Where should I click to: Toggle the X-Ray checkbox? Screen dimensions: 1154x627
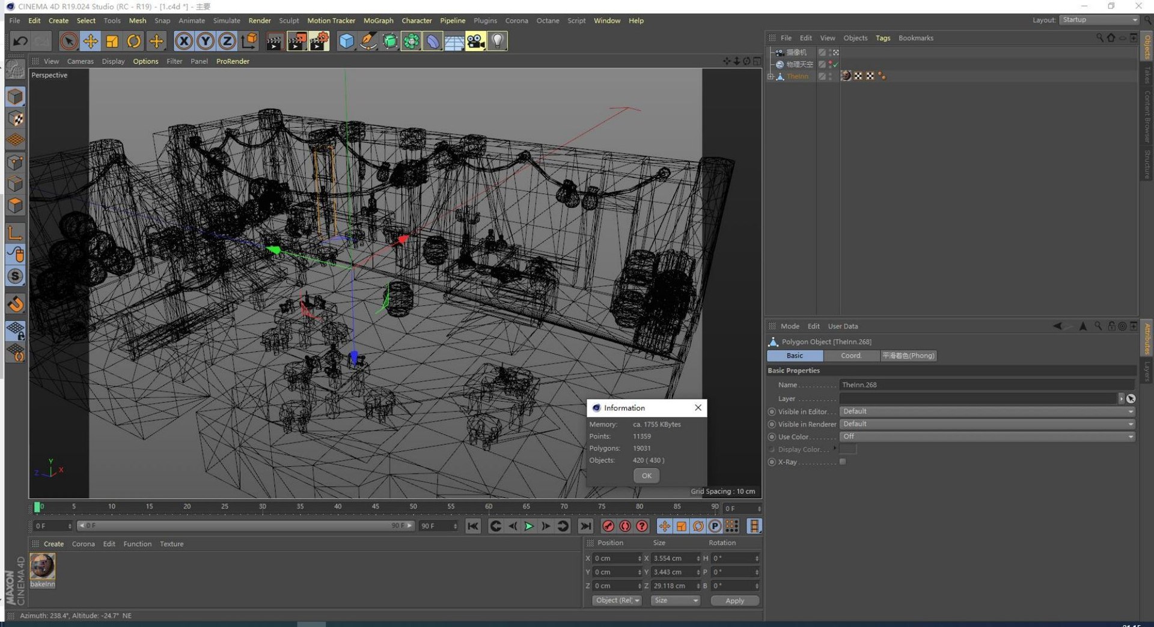(843, 462)
